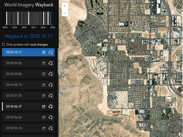Select the 2018-05-16 imagery release
This screenshot has width=183, height=137.
click(x=28, y=128)
